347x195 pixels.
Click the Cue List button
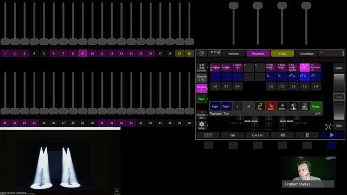click(x=258, y=135)
